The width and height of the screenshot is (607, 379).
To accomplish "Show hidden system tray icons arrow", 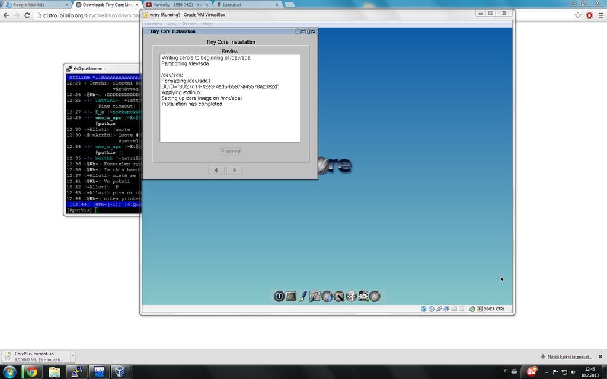I will (547, 372).
